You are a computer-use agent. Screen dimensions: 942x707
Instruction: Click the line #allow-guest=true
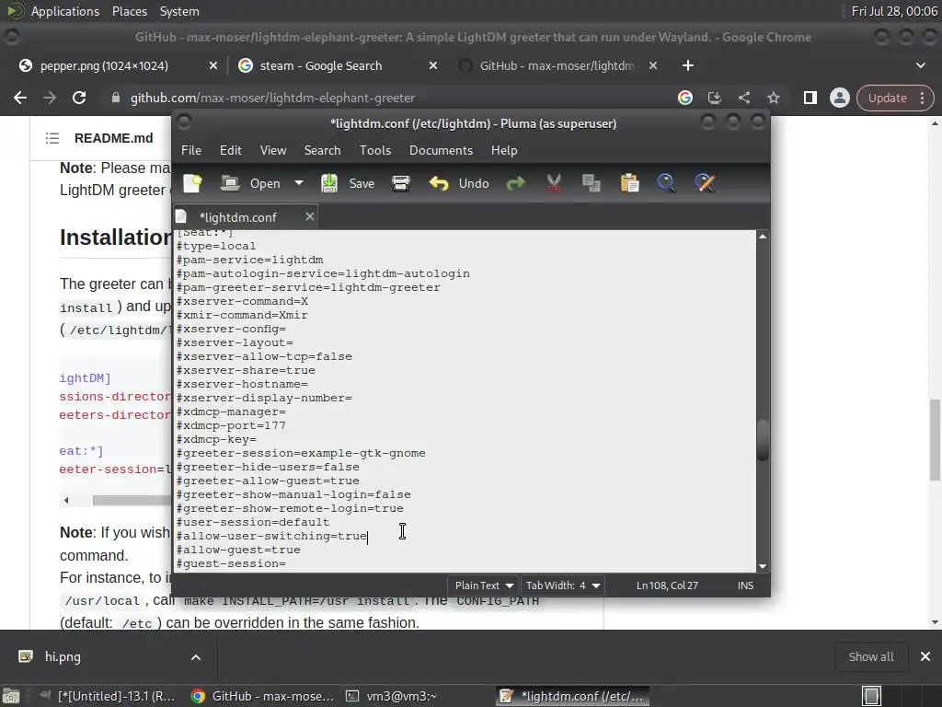[238, 551]
